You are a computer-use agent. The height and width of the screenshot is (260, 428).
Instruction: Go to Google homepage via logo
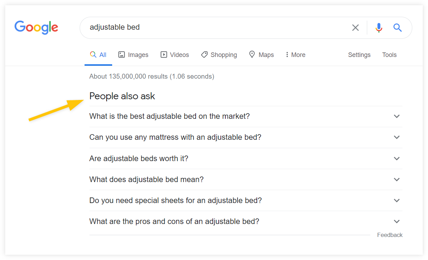pyautogui.click(x=36, y=28)
